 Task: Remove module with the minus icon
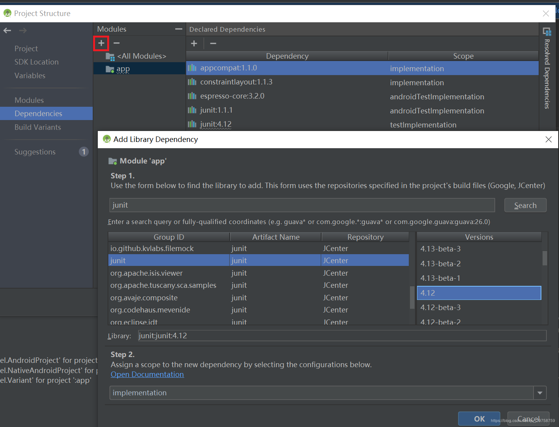click(x=117, y=43)
